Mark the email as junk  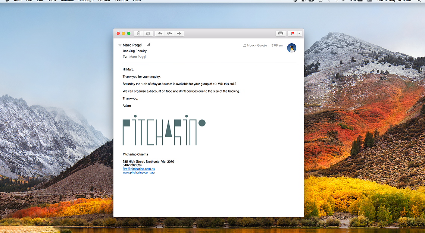(148, 33)
